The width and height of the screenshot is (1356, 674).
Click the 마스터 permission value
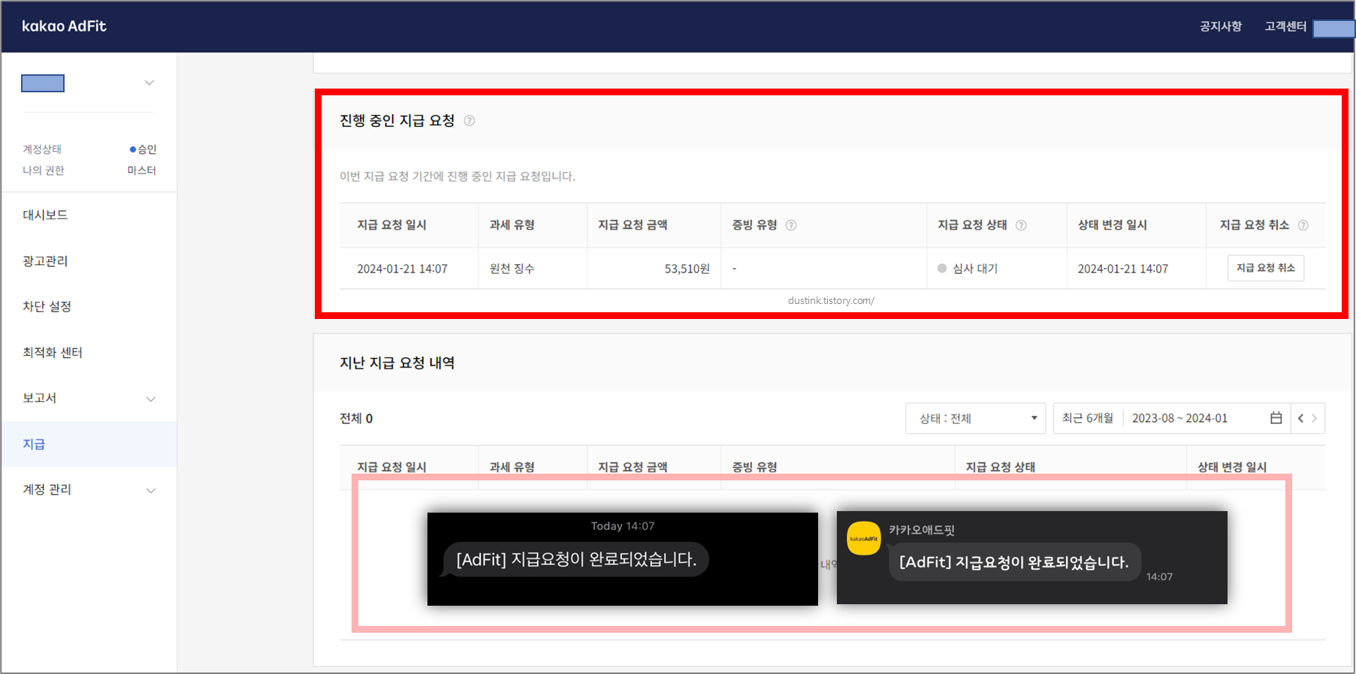(142, 170)
